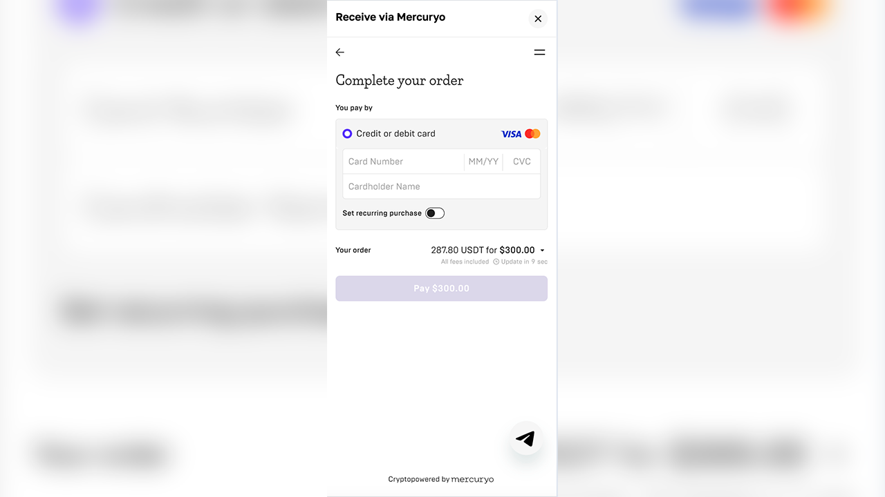The height and width of the screenshot is (497, 885).
Task: Open the hamburger menu icon
Action: (539, 52)
